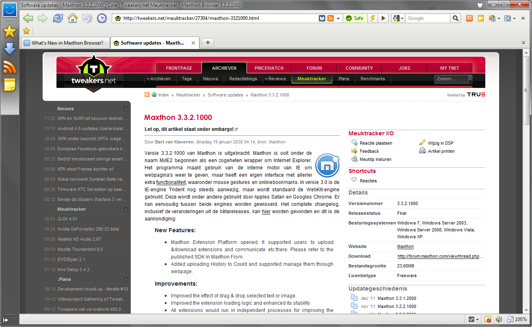Go to the Home page icon
This screenshot has width=532, height=327.
coord(73,18)
